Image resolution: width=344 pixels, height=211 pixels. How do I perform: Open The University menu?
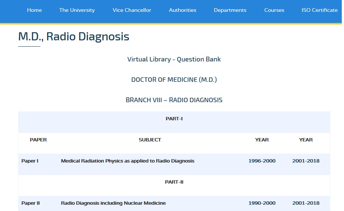tap(77, 10)
